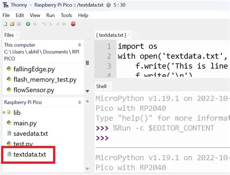Click the Resume debugger icon
This screenshot has height=175, width=230.
64,24
